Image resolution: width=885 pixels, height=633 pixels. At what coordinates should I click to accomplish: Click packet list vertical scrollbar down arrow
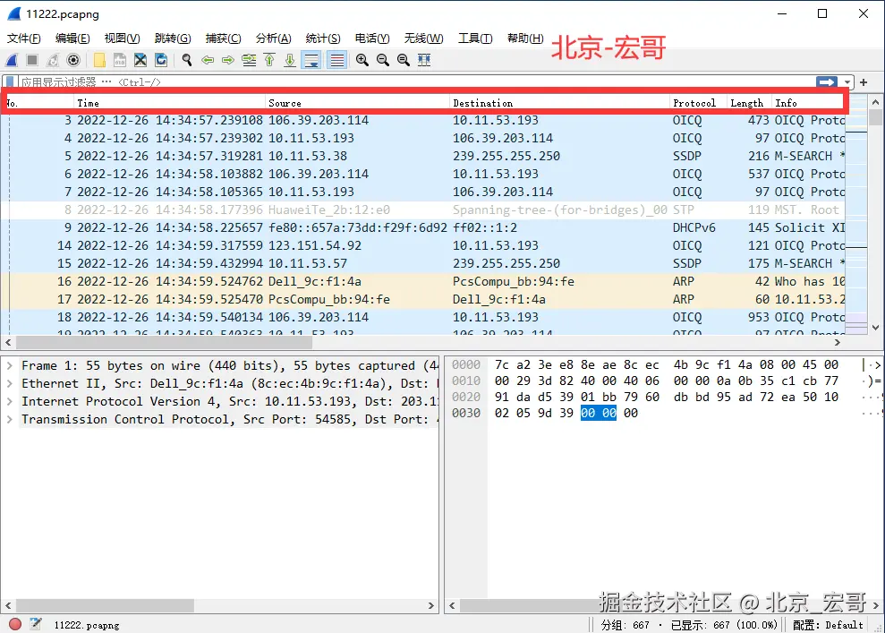(875, 328)
